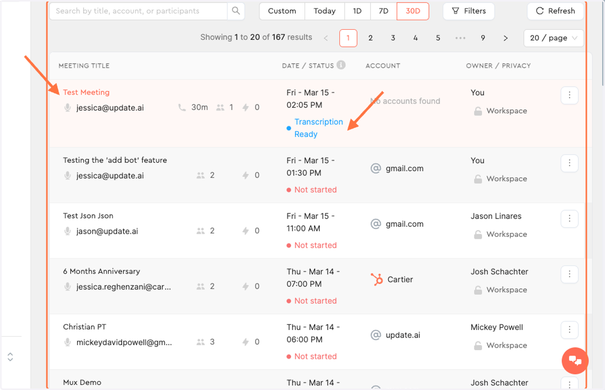Click the microphone icon beside jason@update.ai
Screen dimensions: 605x390
68,231
